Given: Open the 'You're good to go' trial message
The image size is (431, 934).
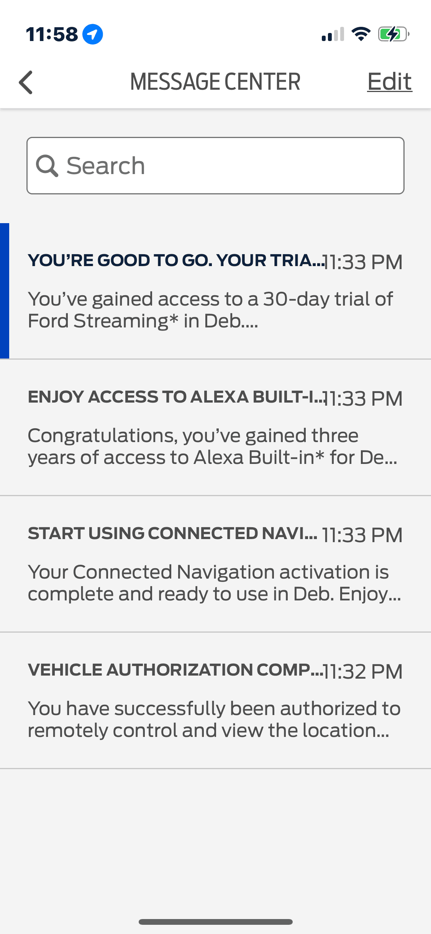Looking at the screenshot, I should (215, 291).
